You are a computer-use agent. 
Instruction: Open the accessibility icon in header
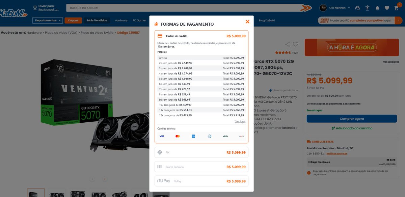(368, 8)
